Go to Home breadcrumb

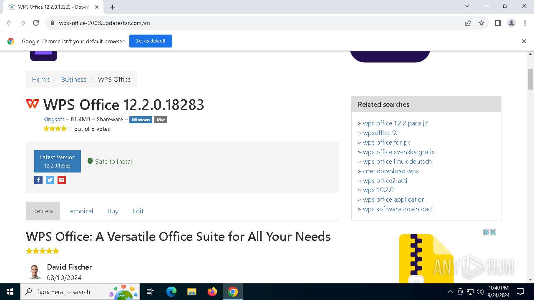coord(41,79)
